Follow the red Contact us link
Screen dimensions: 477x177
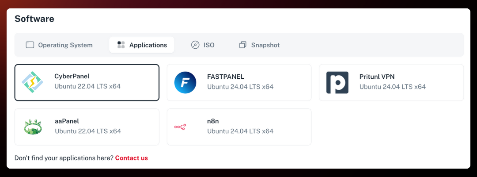click(x=131, y=158)
